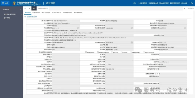Screen dimensions: 195x98
Task: Open the 海关编码信息 sub-tab
Action: (78, 12)
